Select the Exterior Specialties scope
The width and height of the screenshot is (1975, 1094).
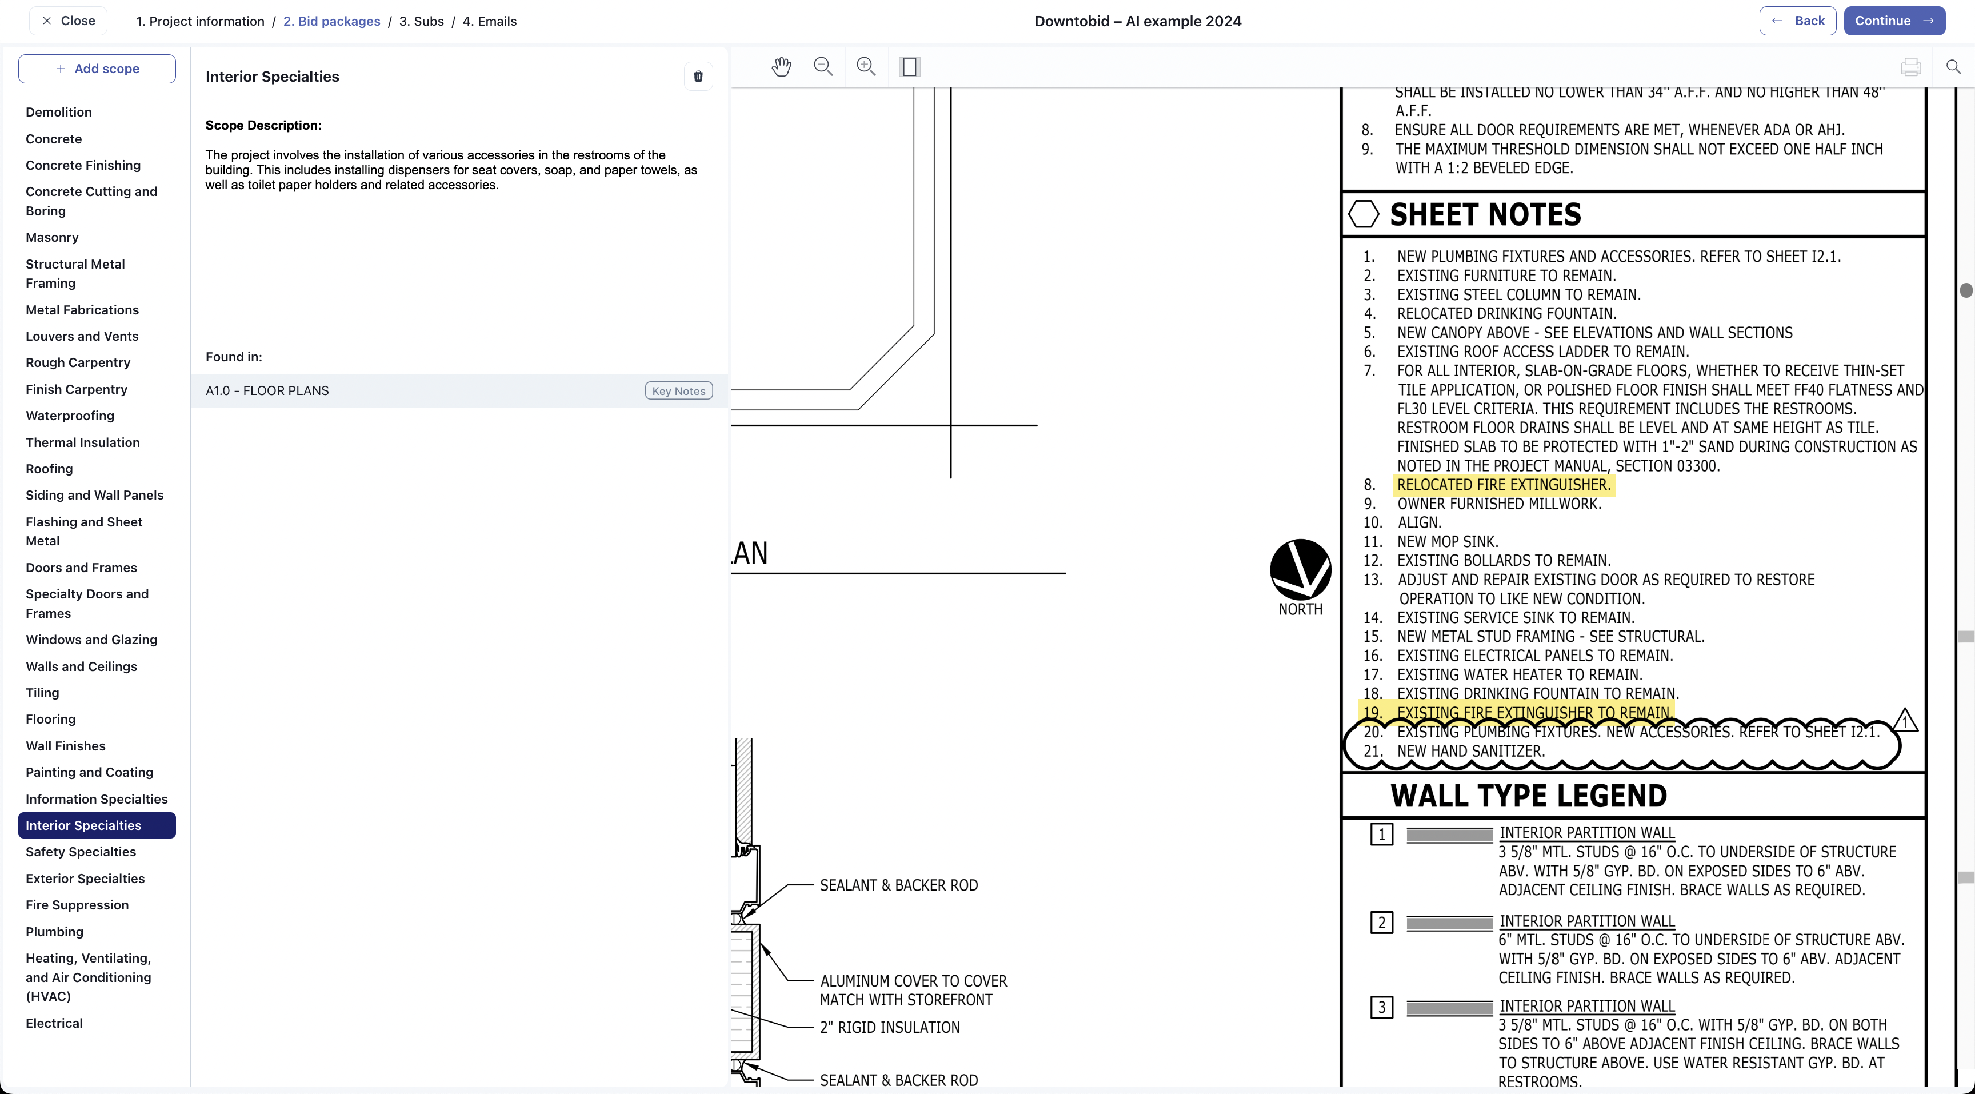pos(85,878)
